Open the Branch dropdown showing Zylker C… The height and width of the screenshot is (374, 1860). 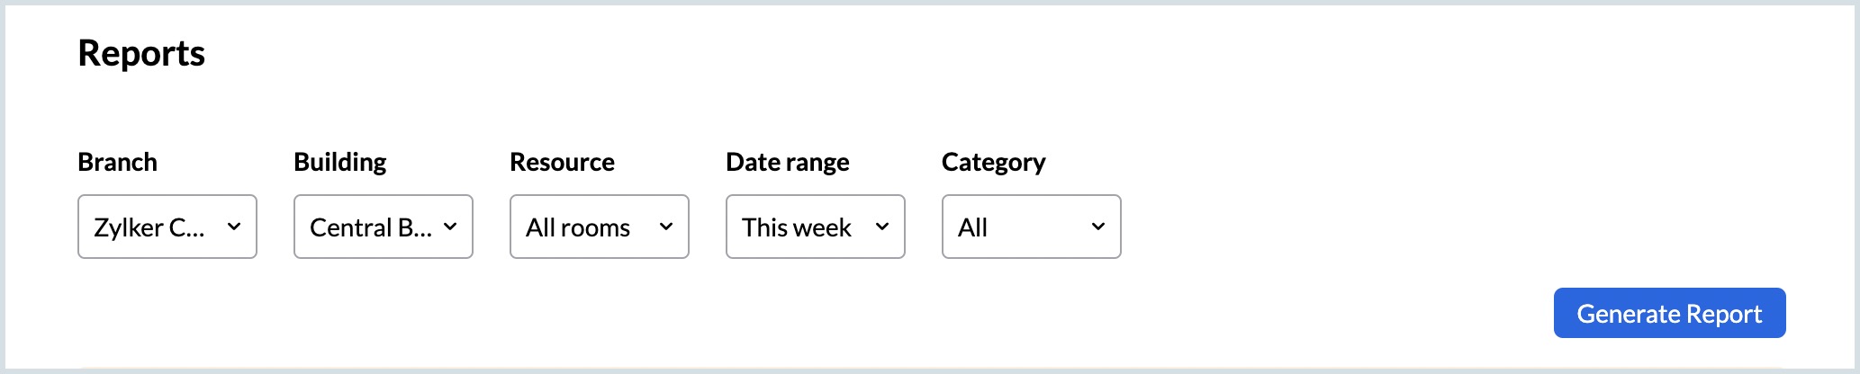click(x=167, y=227)
